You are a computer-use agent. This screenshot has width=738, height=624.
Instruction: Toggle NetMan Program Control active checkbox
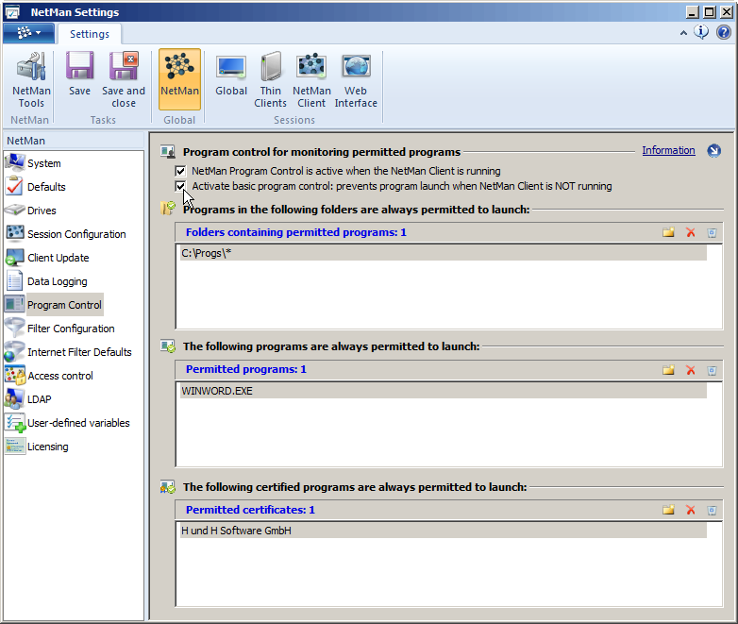(181, 172)
